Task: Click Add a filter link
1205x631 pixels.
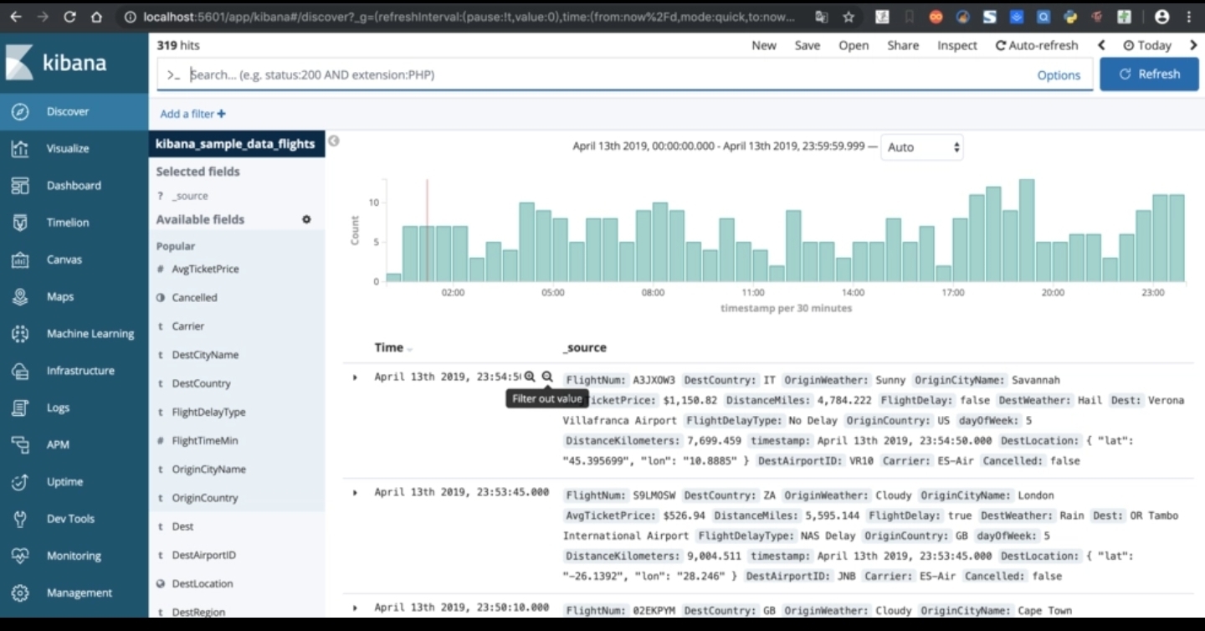Action: tap(192, 114)
